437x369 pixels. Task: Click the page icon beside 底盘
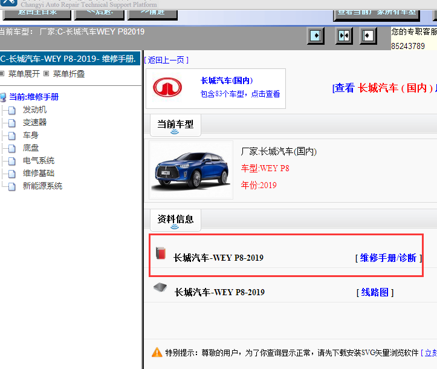[12, 148]
